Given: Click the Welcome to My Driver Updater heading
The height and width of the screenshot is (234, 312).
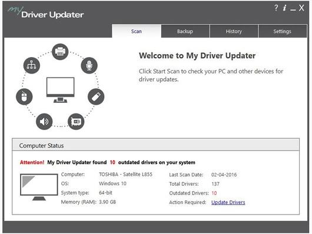Looking at the screenshot, I should click(197, 55).
